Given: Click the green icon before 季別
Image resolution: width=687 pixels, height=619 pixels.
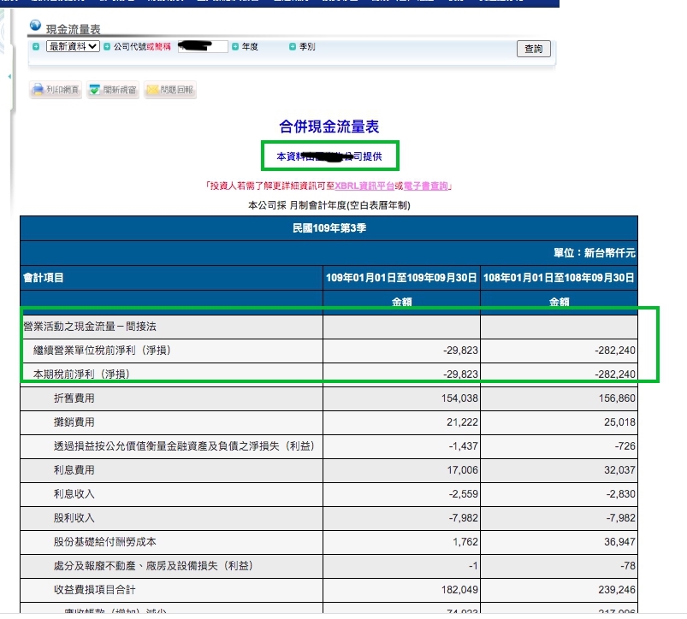Looking at the screenshot, I should click(293, 46).
